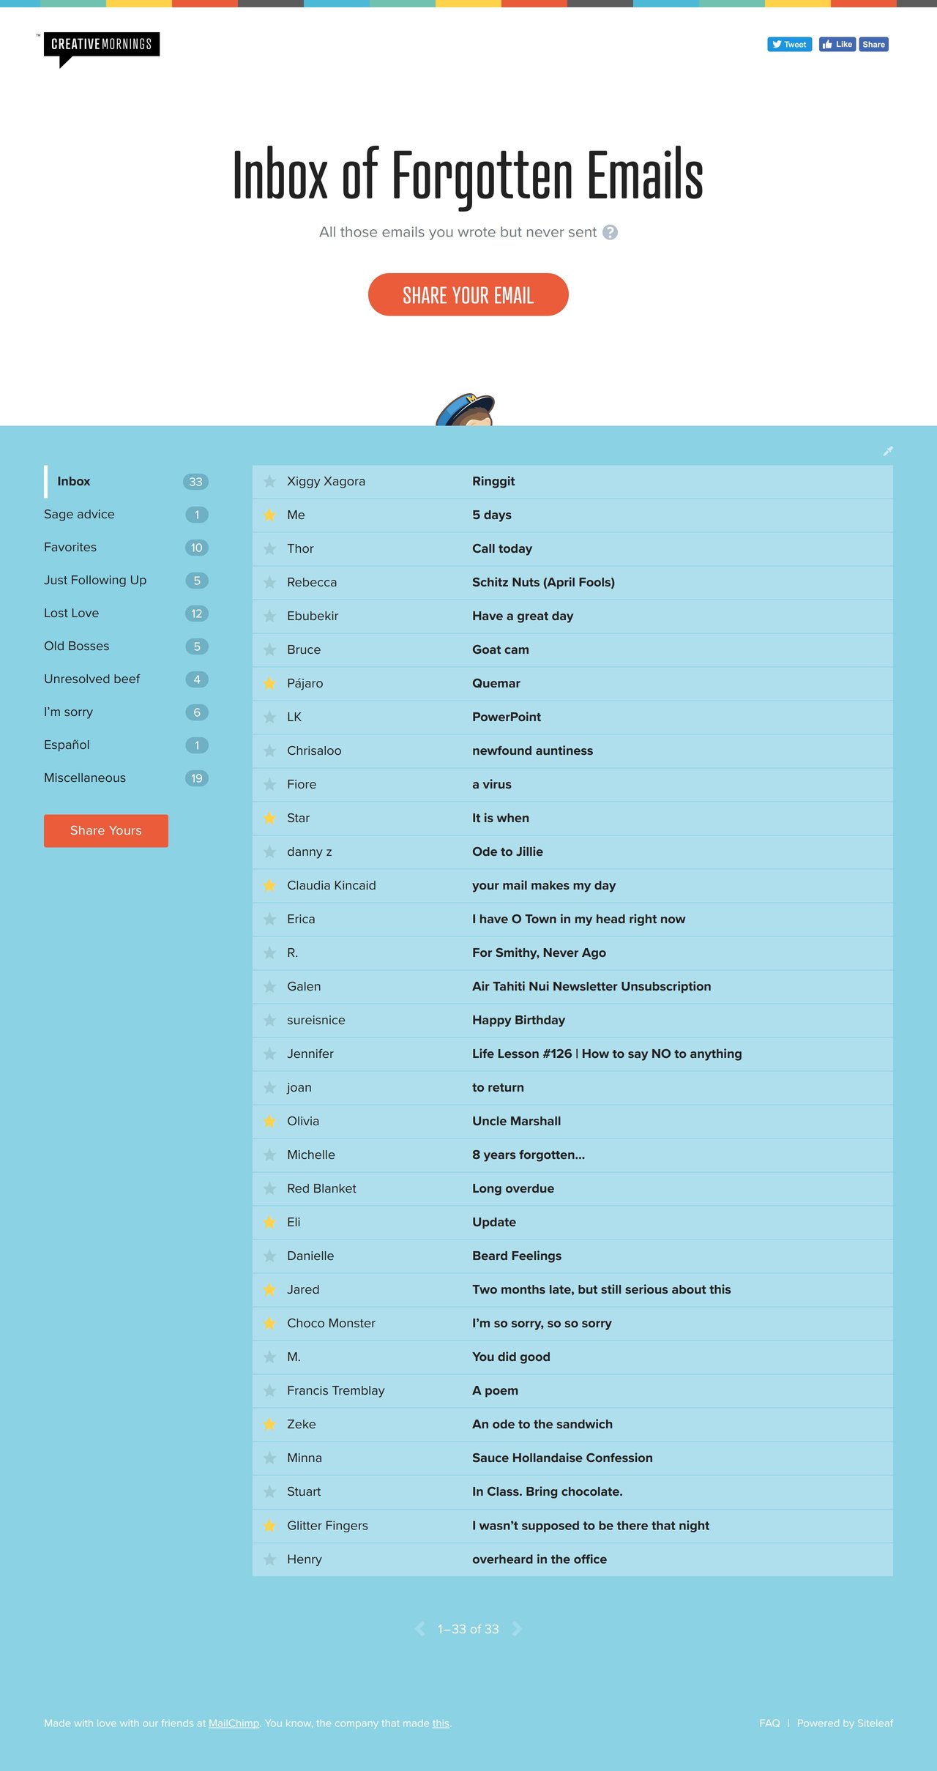
Task: Unstar the Claudia Kincaid email
Action: coord(269,886)
